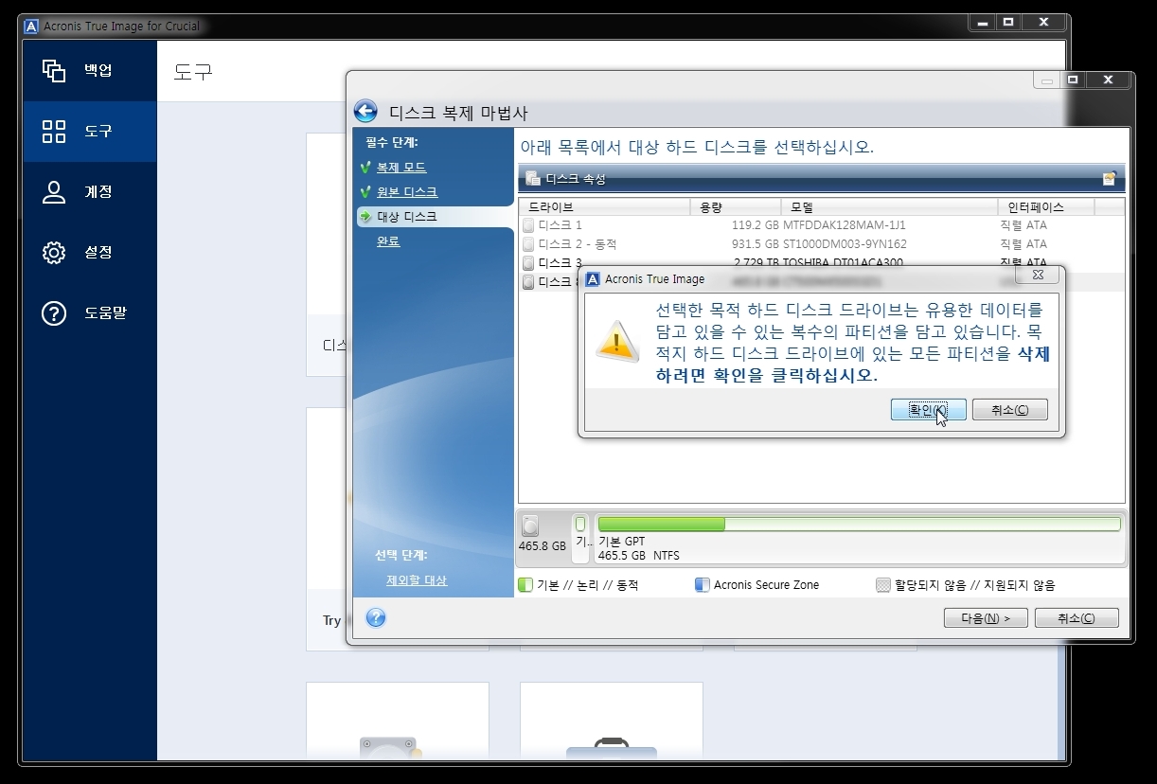Viewport: 1157px width, 784px height.
Task: Minimize the main Acronis True Image window
Action: pyautogui.click(x=982, y=22)
